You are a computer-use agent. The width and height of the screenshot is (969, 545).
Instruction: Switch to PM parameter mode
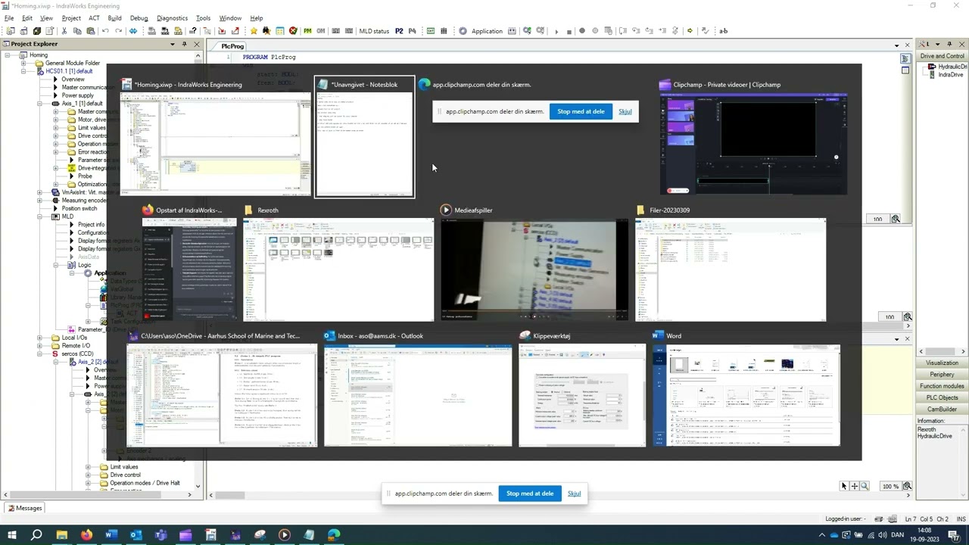[307, 31]
